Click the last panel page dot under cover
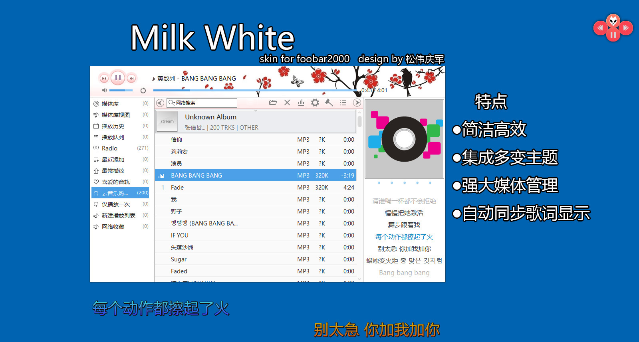This screenshot has height=342, width=639. pos(430,183)
